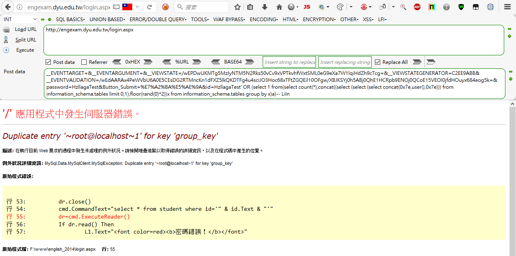Viewport: 516px width, 256px height.
Task: Focus the Post data text area
Action: click(x=274, y=84)
